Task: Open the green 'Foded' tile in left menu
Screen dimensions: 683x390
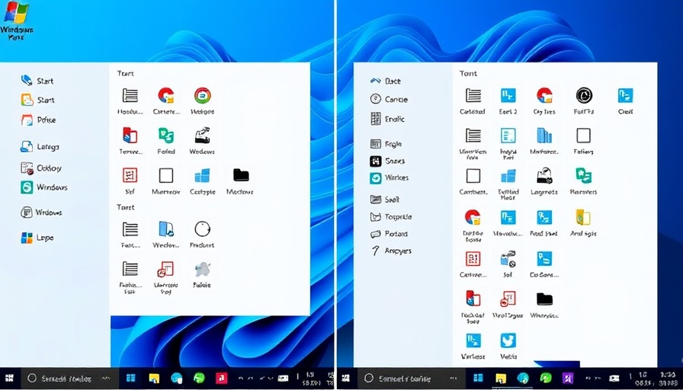Action: pyautogui.click(x=166, y=141)
